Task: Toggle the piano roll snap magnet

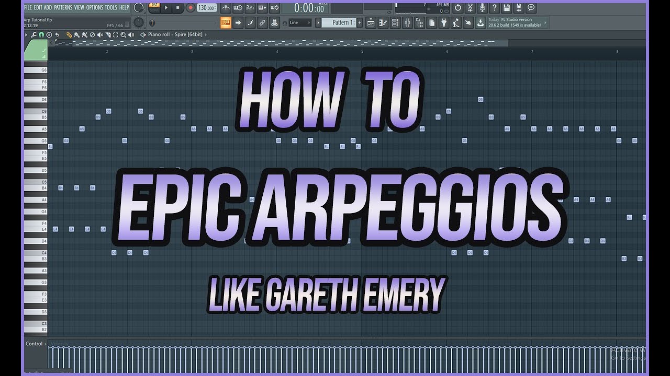Action: tap(41, 34)
